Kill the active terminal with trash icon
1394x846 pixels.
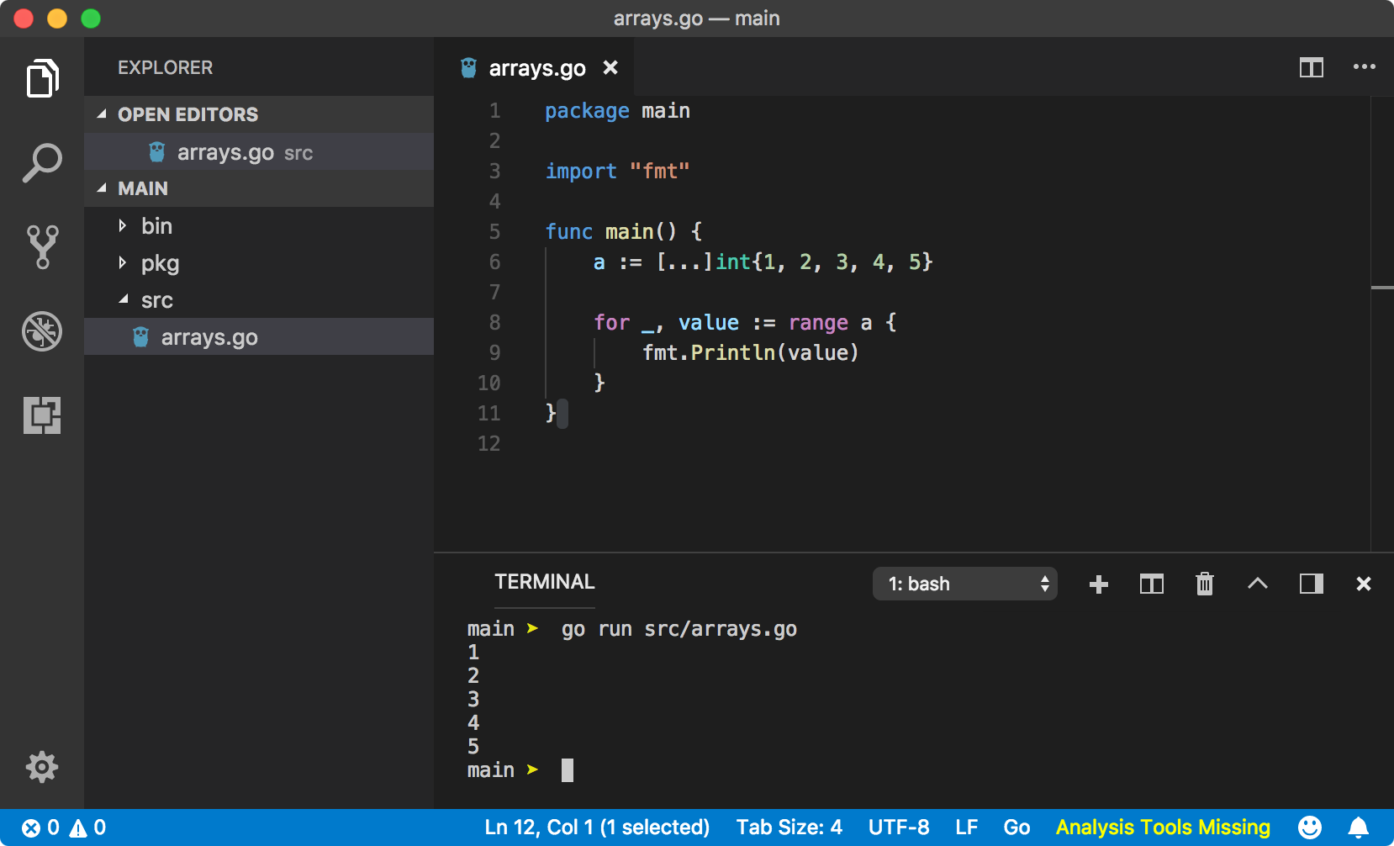click(1205, 584)
